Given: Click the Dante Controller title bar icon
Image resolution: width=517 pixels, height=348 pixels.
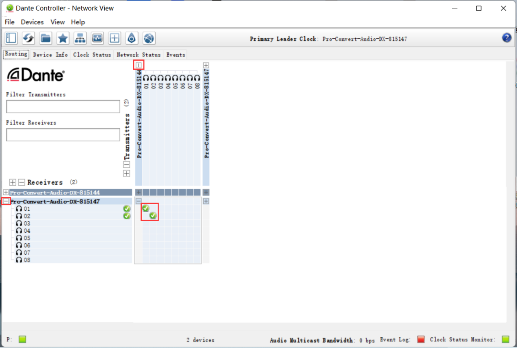Looking at the screenshot, I should click(x=10, y=8).
